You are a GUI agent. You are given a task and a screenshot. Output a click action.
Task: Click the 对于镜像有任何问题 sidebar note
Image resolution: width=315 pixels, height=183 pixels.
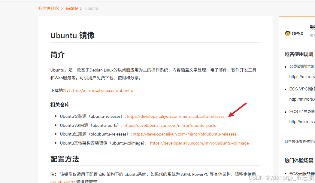(x=299, y=142)
